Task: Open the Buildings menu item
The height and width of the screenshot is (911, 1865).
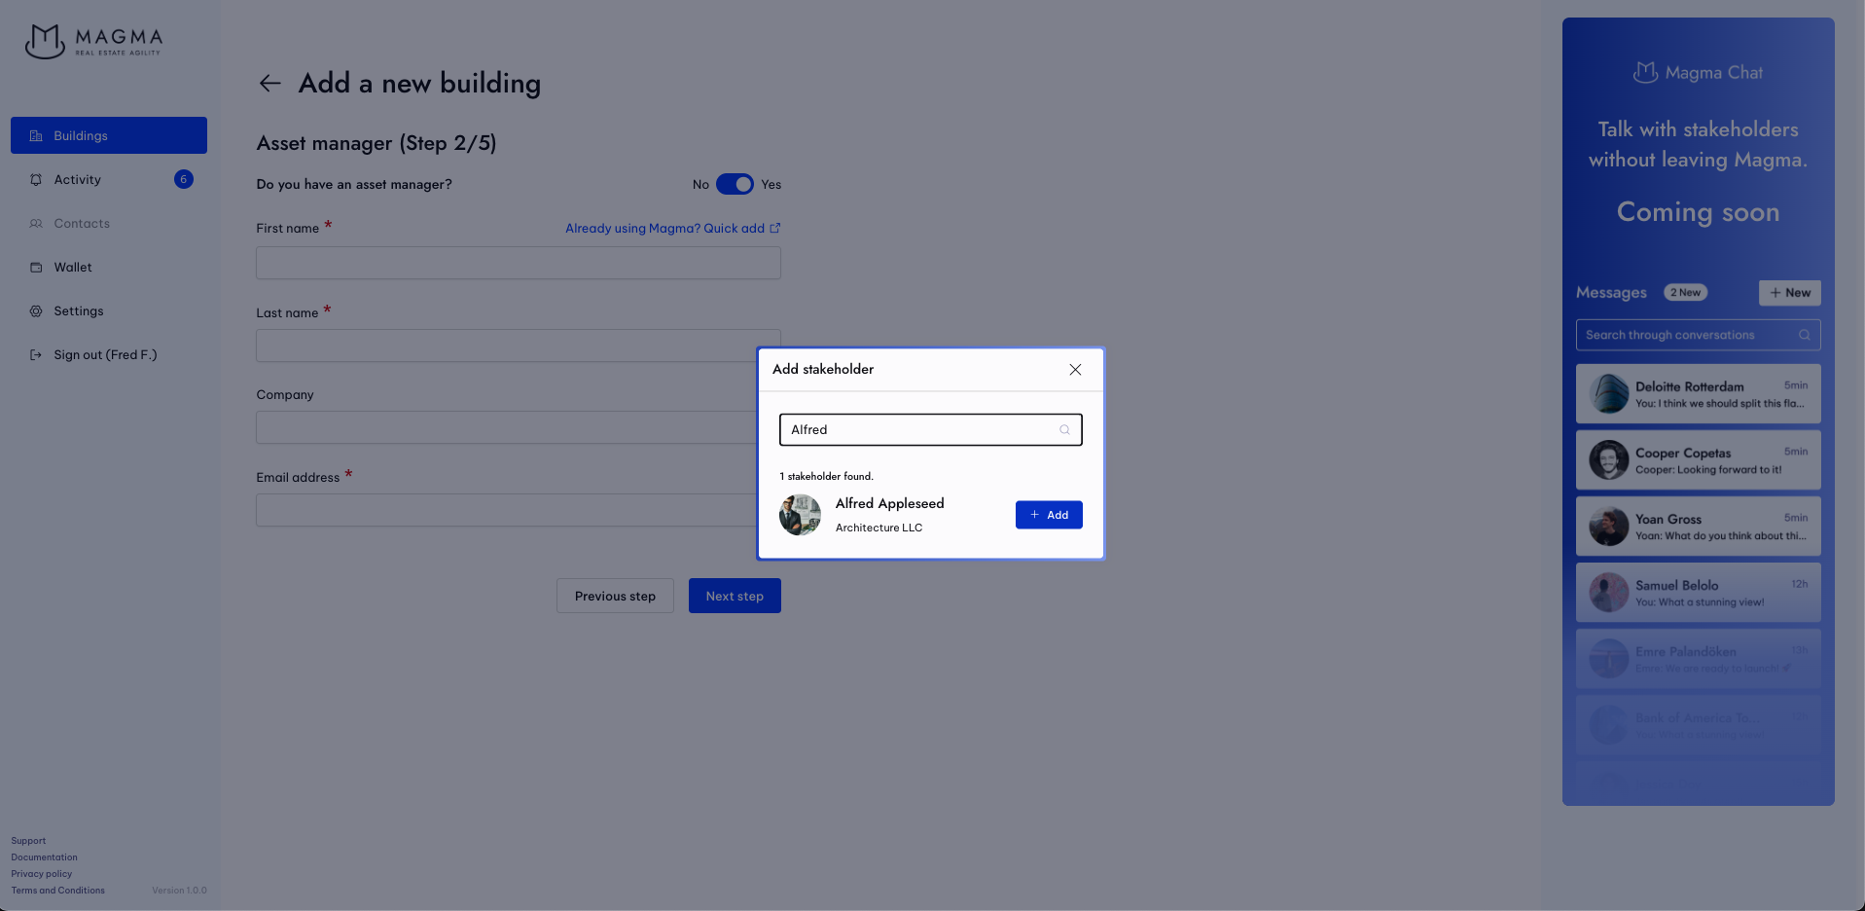Action: click(109, 135)
